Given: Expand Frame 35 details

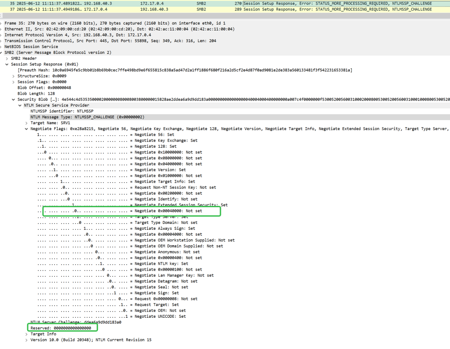Looking at the screenshot, I should tap(1, 23).
